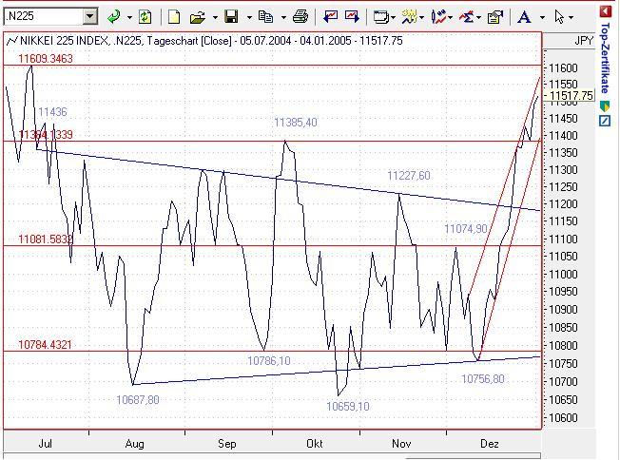The width and height of the screenshot is (620, 460).
Task: Expand dropdown next to copy icon
Action: [x=283, y=17]
